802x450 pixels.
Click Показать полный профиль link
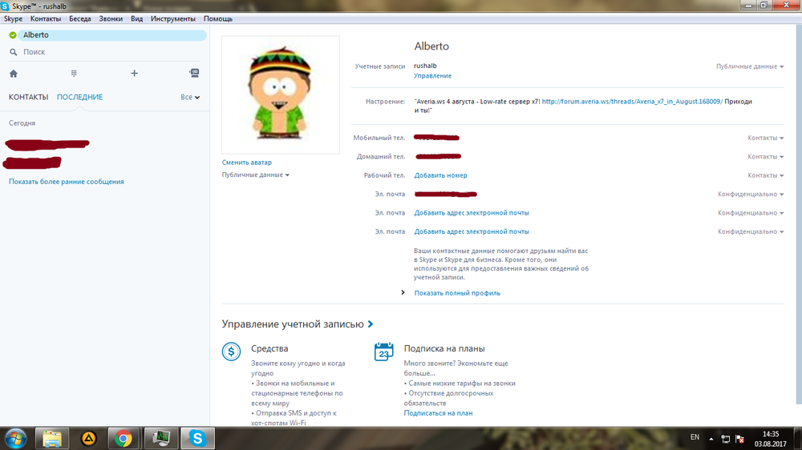click(x=457, y=293)
